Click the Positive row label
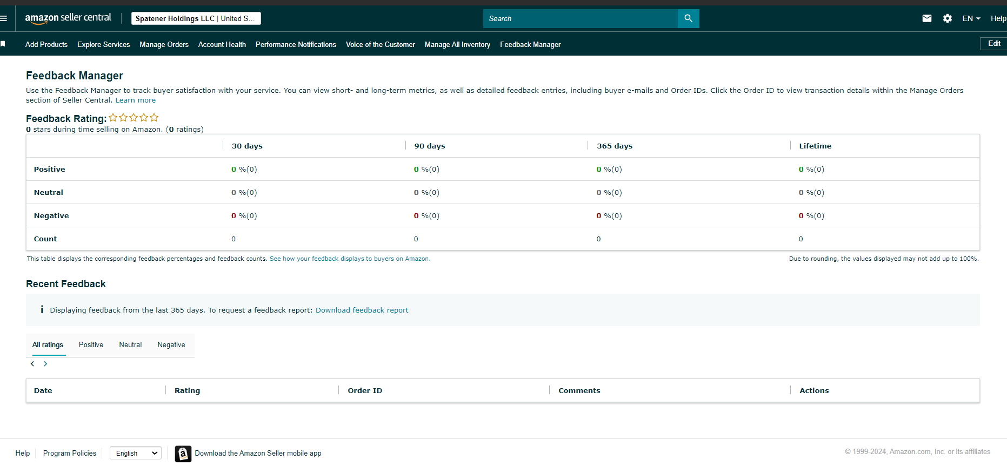 pyautogui.click(x=50, y=169)
